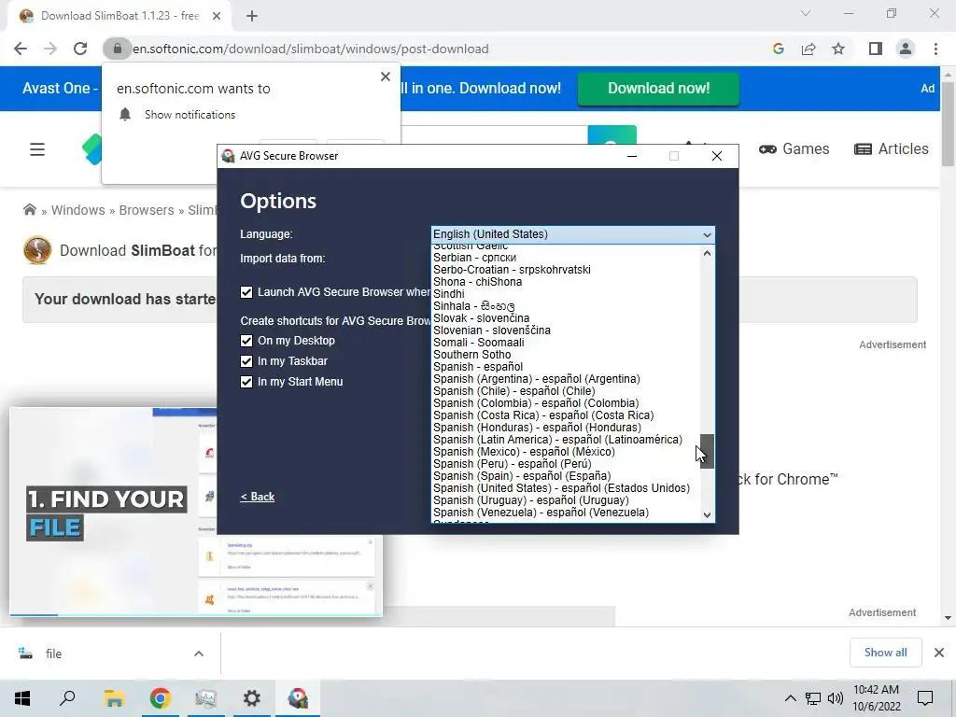Switch to Chrome in the taskbar
Screen dimensions: 956x717
(161, 698)
